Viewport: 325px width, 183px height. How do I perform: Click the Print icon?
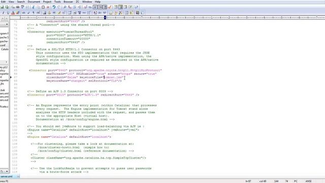click(x=18, y=7)
